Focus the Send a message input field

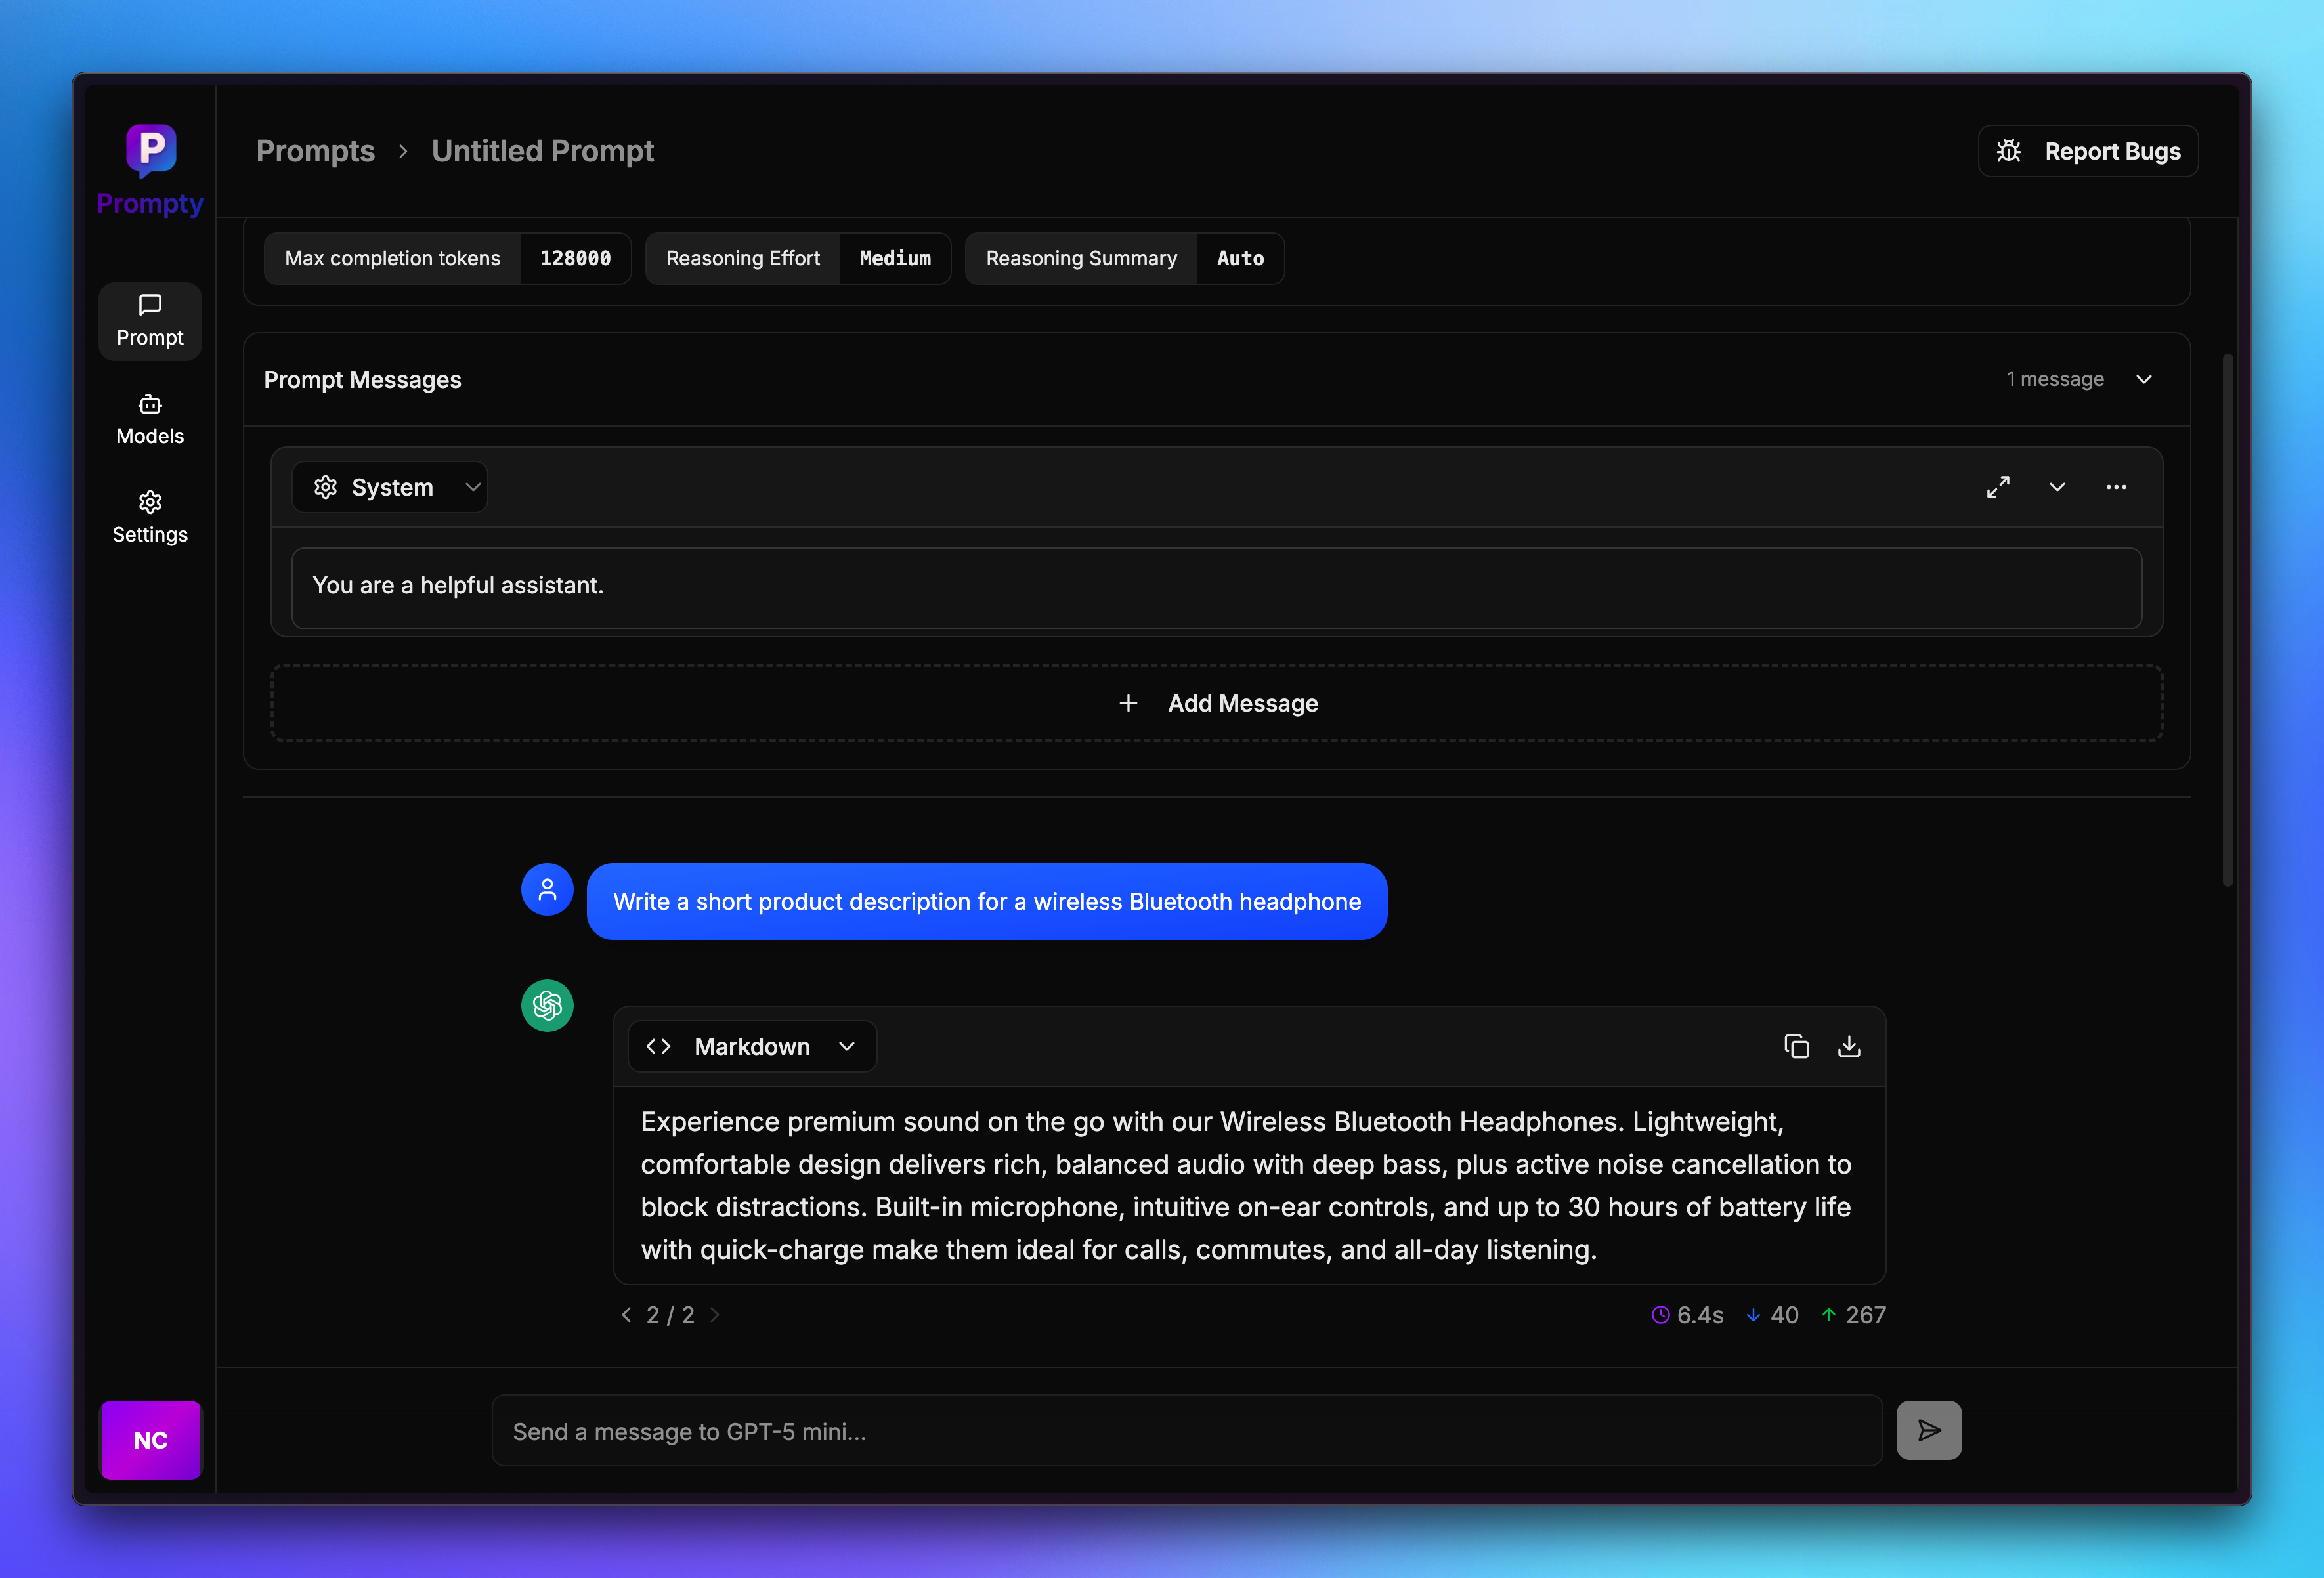click(x=1186, y=1431)
